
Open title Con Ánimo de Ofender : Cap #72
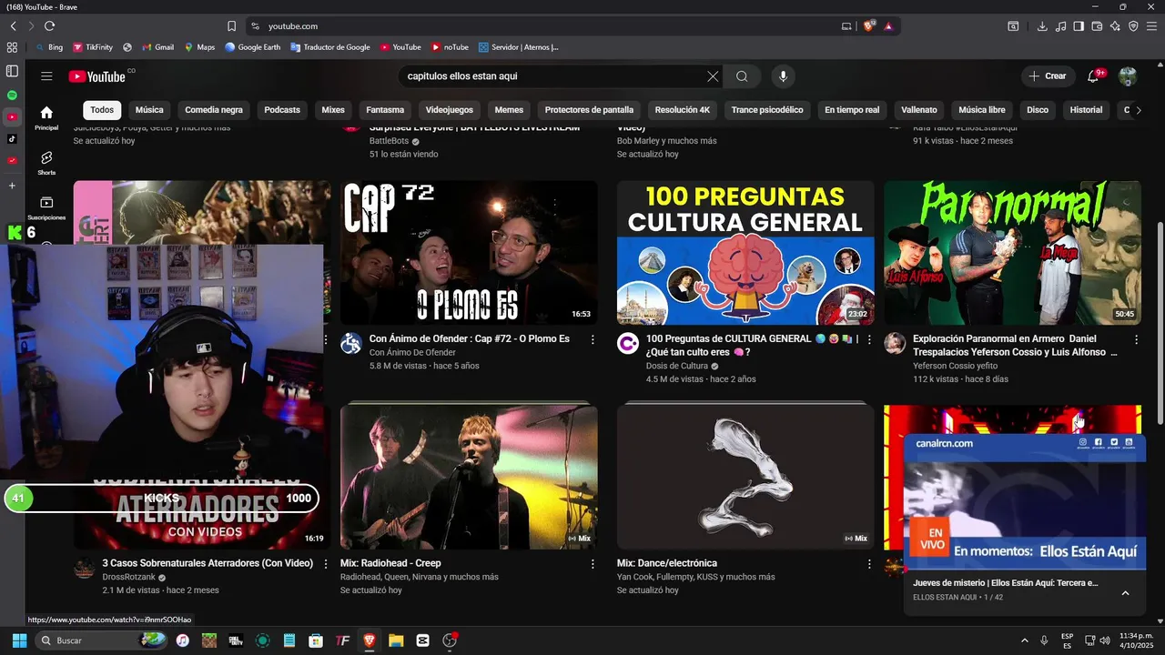(469, 338)
